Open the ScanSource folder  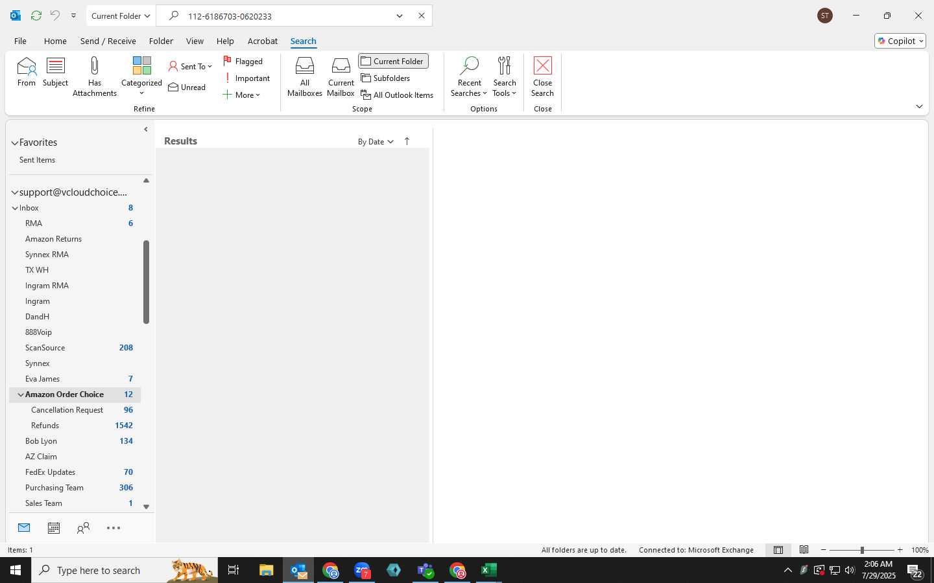coord(75,348)
